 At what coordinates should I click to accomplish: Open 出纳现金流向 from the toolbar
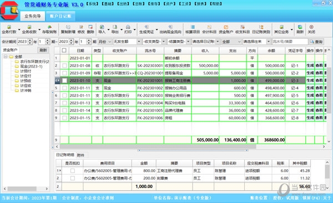pos(170,29)
